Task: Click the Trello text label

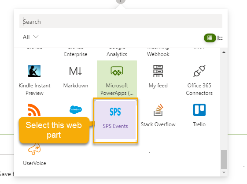Action: pos(199,124)
